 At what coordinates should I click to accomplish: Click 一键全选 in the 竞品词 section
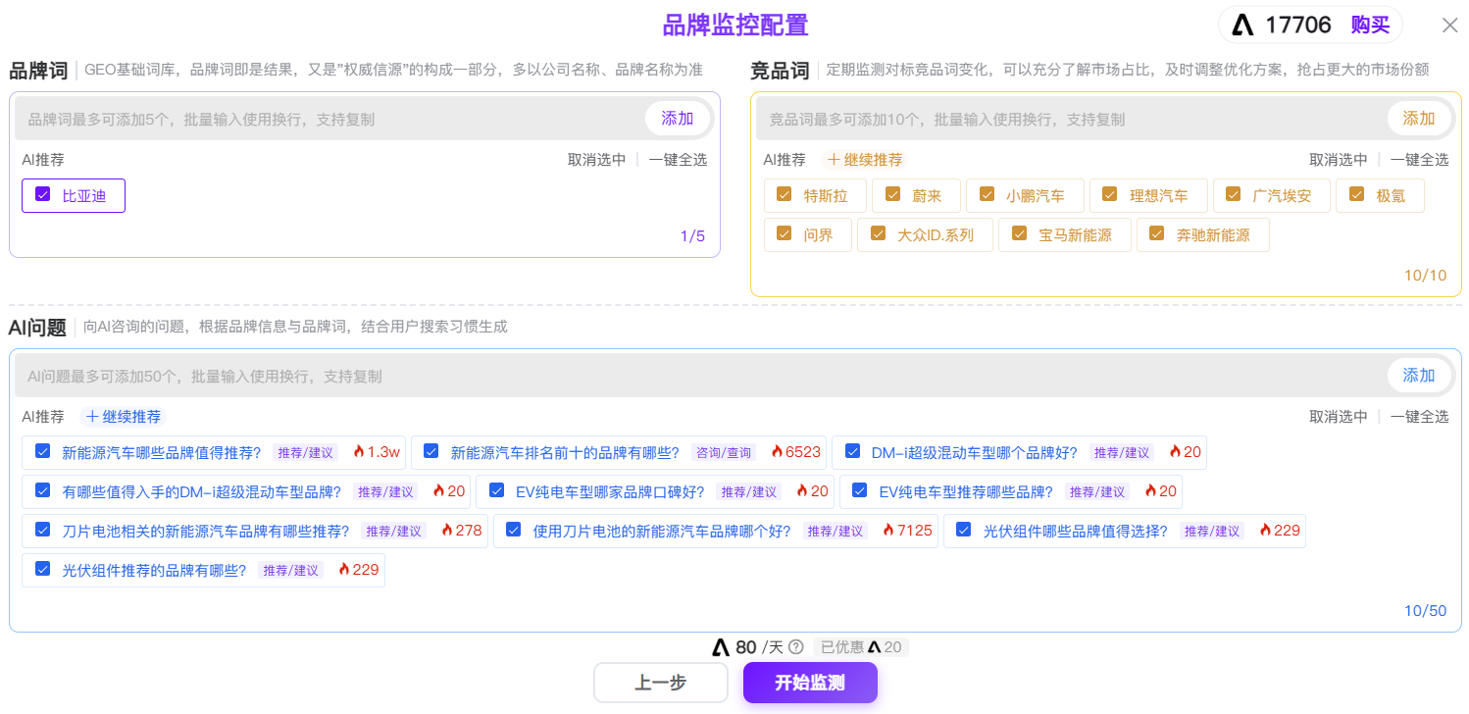click(1419, 160)
